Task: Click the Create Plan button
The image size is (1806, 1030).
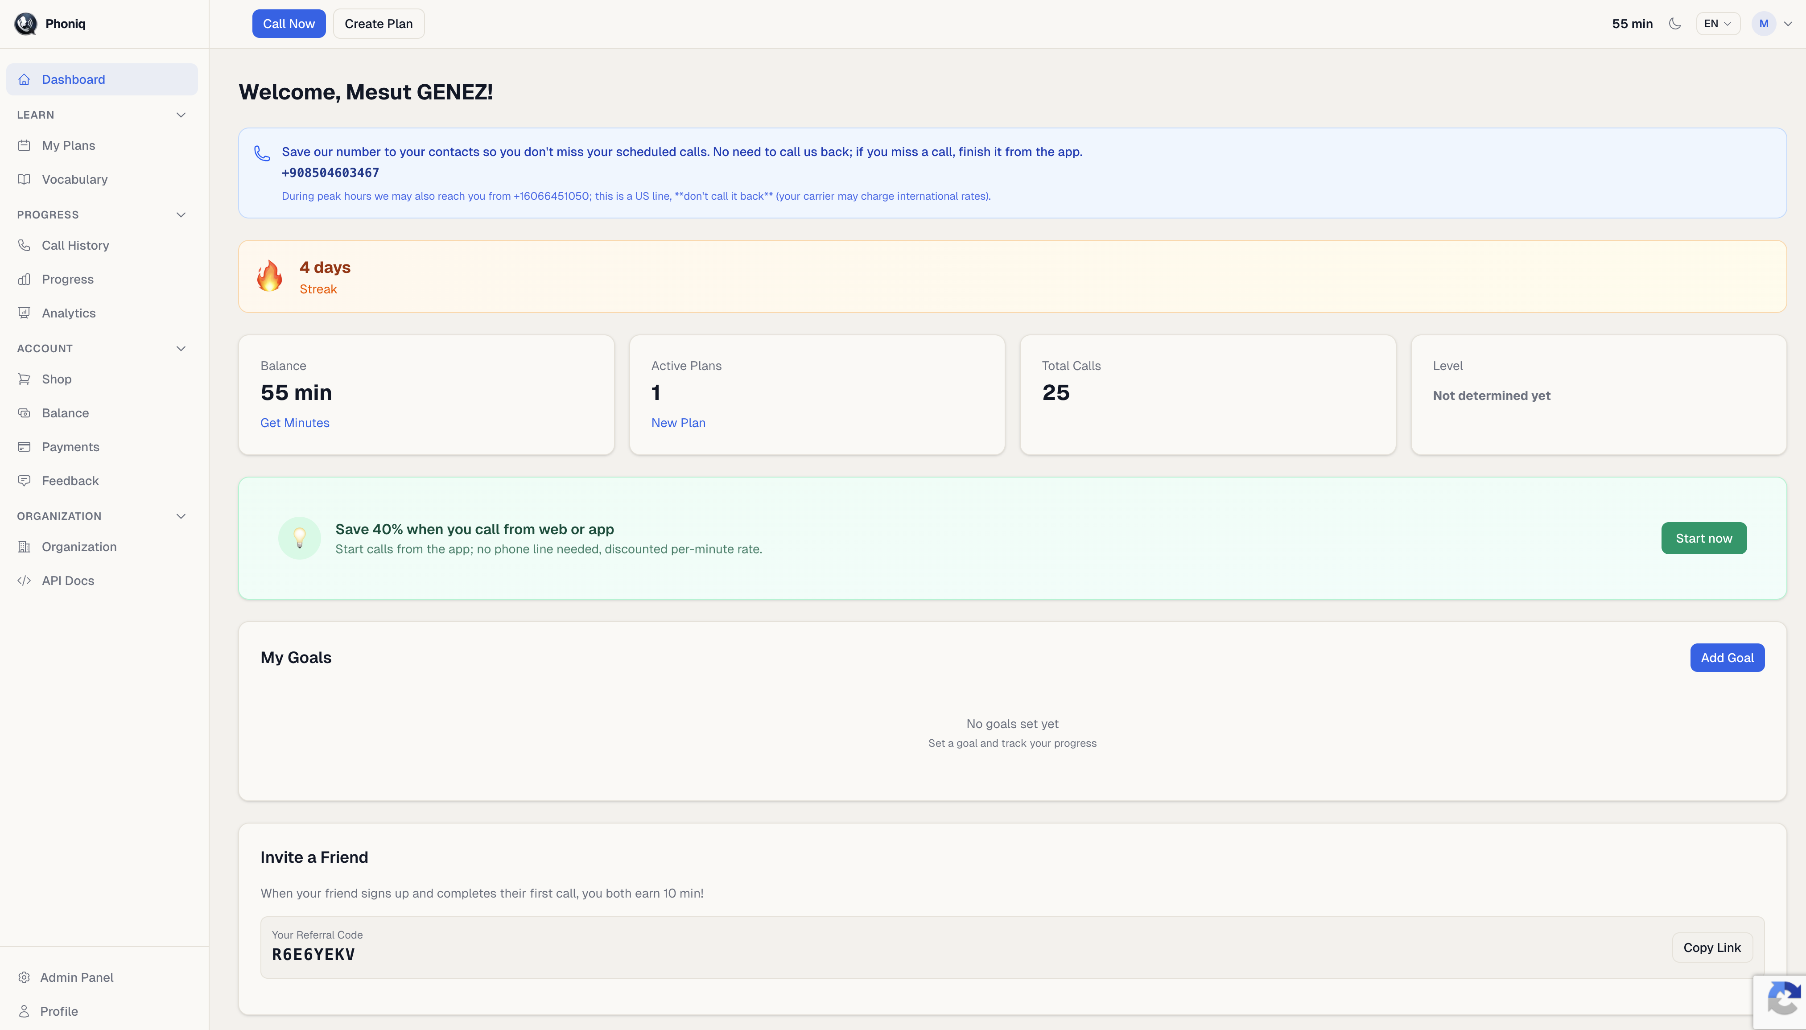Action: tap(379, 23)
